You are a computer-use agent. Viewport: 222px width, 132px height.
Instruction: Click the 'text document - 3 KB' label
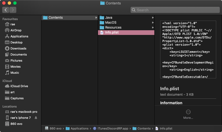point(177,95)
